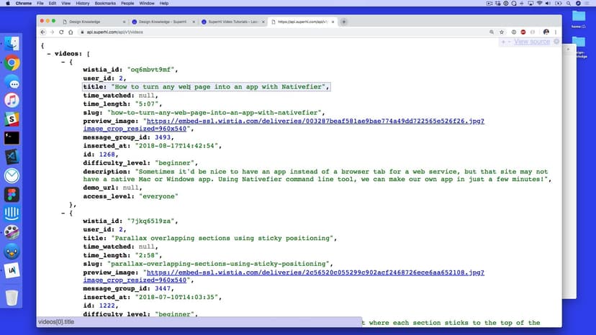The height and width of the screenshot is (335, 596).
Task: Open the Adblock extension icon
Action: coord(523,32)
